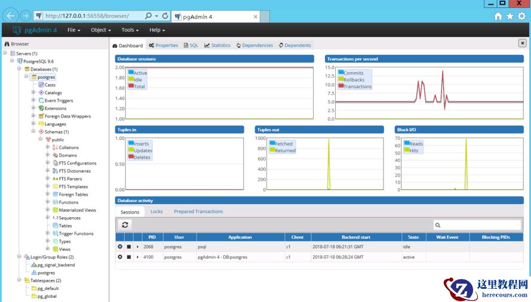Expand the Foreign Data Wrappers node
Image resolution: width=531 pixels, height=302 pixels.
click(33, 116)
